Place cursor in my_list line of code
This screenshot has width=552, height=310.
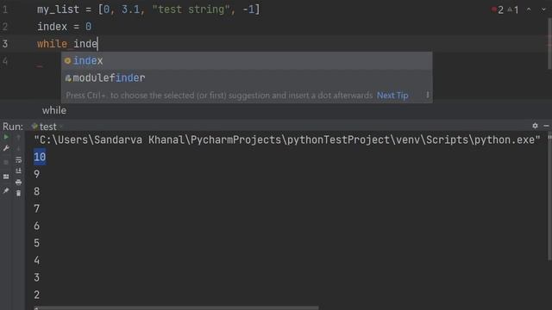click(148, 9)
